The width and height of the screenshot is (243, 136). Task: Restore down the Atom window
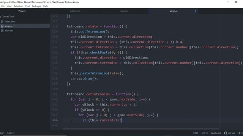tap(236, 2)
